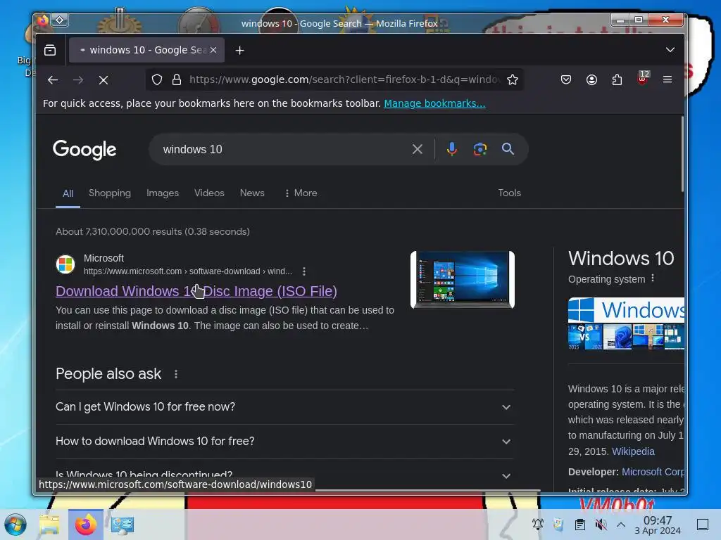
Task: Open the Windows 10 laptop thumbnail
Action: pyautogui.click(x=463, y=280)
